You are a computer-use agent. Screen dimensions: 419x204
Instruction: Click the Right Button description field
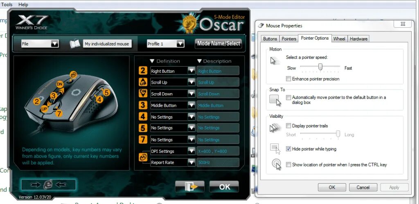click(218, 71)
